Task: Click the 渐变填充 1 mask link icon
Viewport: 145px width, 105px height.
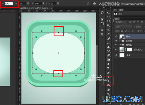Action: tap(126, 49)
